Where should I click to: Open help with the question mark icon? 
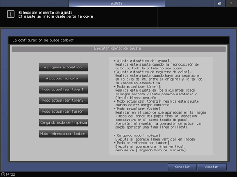pyautogui.click(x=231, y=3)
